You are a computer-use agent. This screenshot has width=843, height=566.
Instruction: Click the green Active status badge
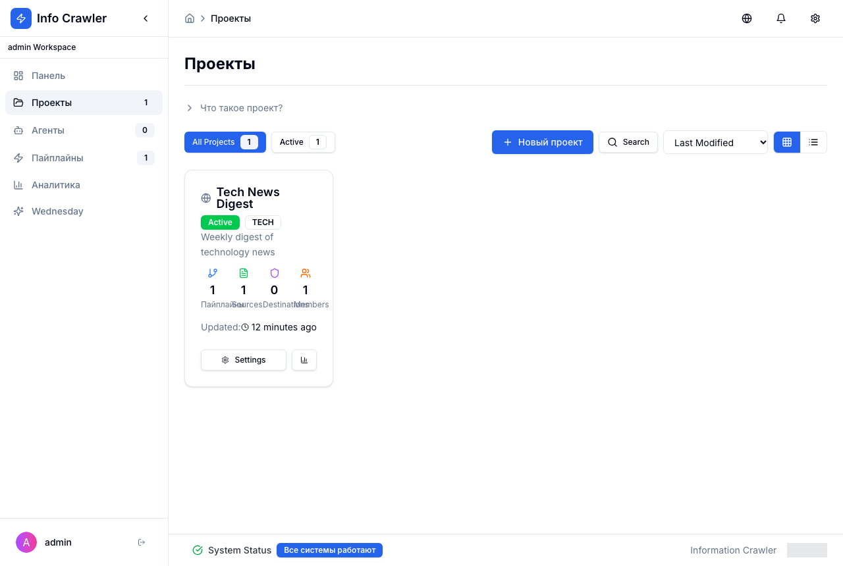tap(220, 222)
